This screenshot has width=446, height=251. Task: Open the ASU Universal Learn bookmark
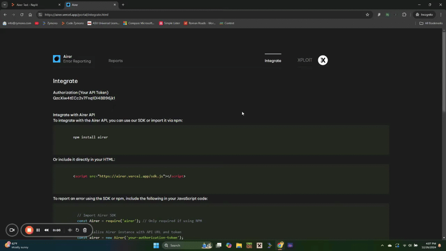[x=104, y=23]
